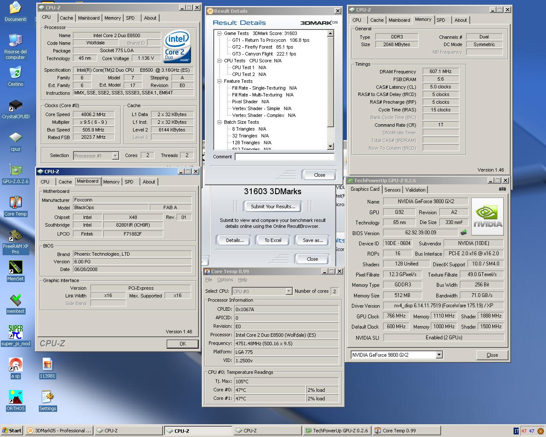Click the Core Speed 4806.2 MHz value
The width and height of the screenshot is (546, 437).
click(x=93, y=114)
